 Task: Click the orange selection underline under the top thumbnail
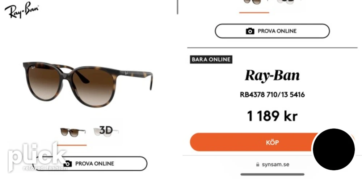[x=254, y=12]
